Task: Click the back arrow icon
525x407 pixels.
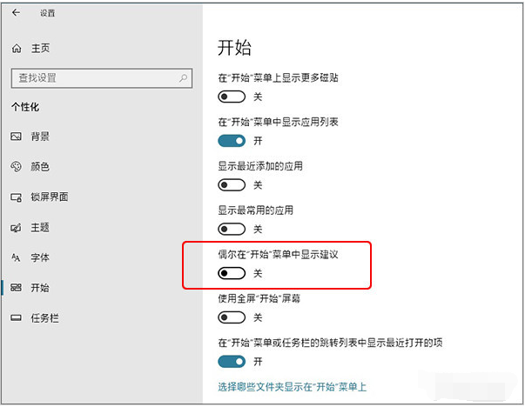Action: tap(16, 12)
